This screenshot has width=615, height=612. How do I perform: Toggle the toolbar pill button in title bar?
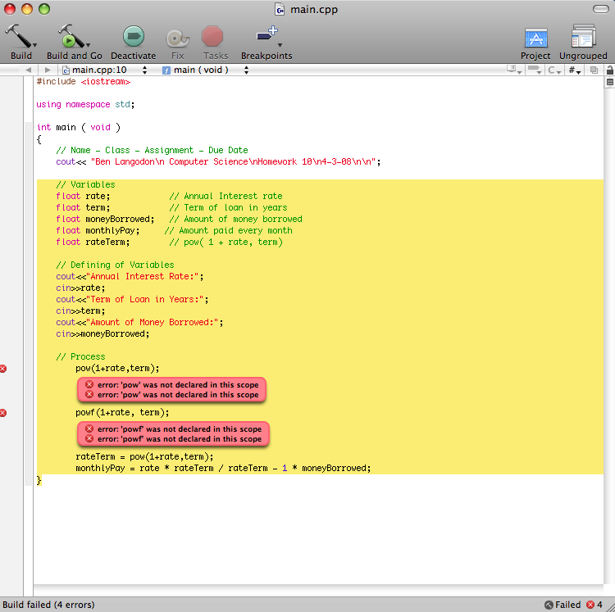pyautogui.click(x=602, y=9)
